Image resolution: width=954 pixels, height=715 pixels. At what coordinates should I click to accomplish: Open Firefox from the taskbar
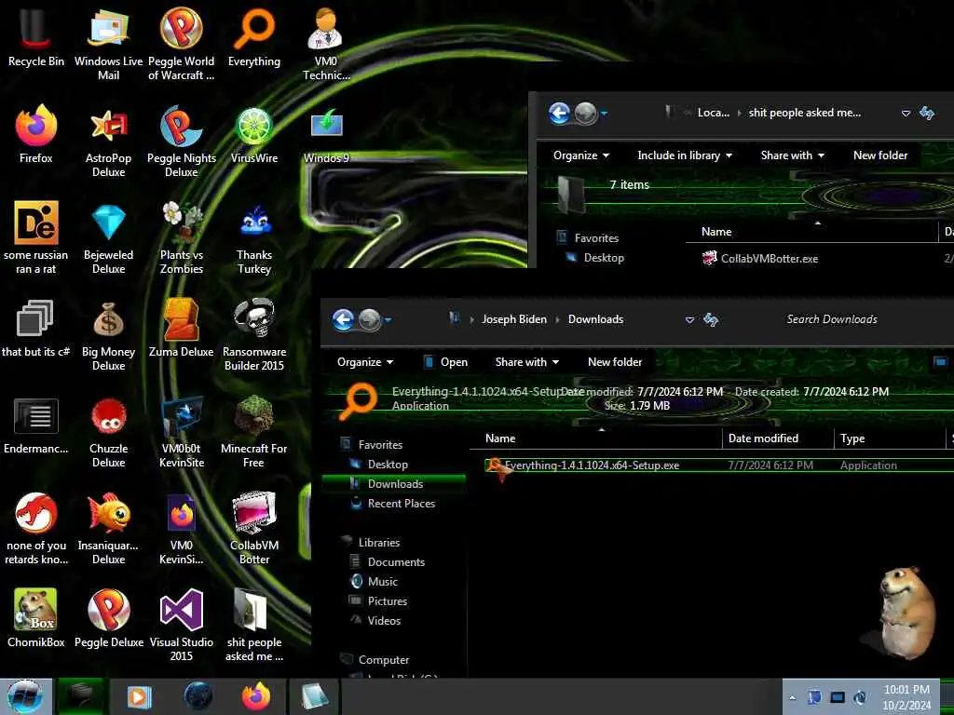point(256,696)
